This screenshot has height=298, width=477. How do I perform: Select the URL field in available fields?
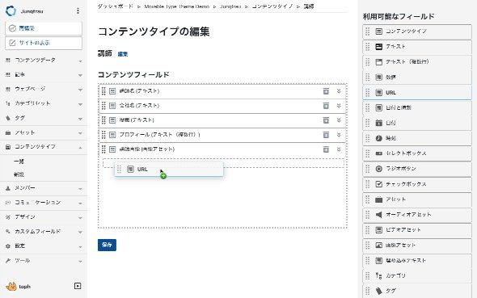[416, 92]
